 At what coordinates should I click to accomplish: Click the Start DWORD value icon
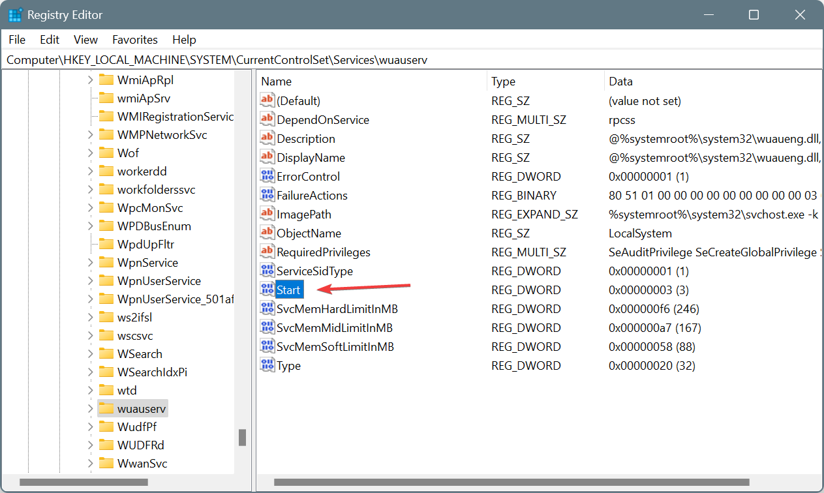267,290
